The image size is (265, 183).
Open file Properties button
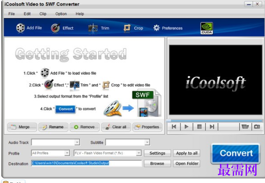coord(147,127)
